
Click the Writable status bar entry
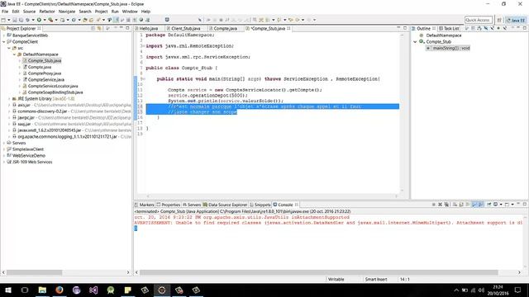pos(336,280)
